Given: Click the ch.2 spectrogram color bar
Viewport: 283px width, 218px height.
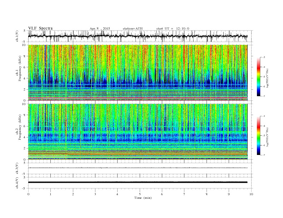Looking at the screenshot, I should [259, 136].
